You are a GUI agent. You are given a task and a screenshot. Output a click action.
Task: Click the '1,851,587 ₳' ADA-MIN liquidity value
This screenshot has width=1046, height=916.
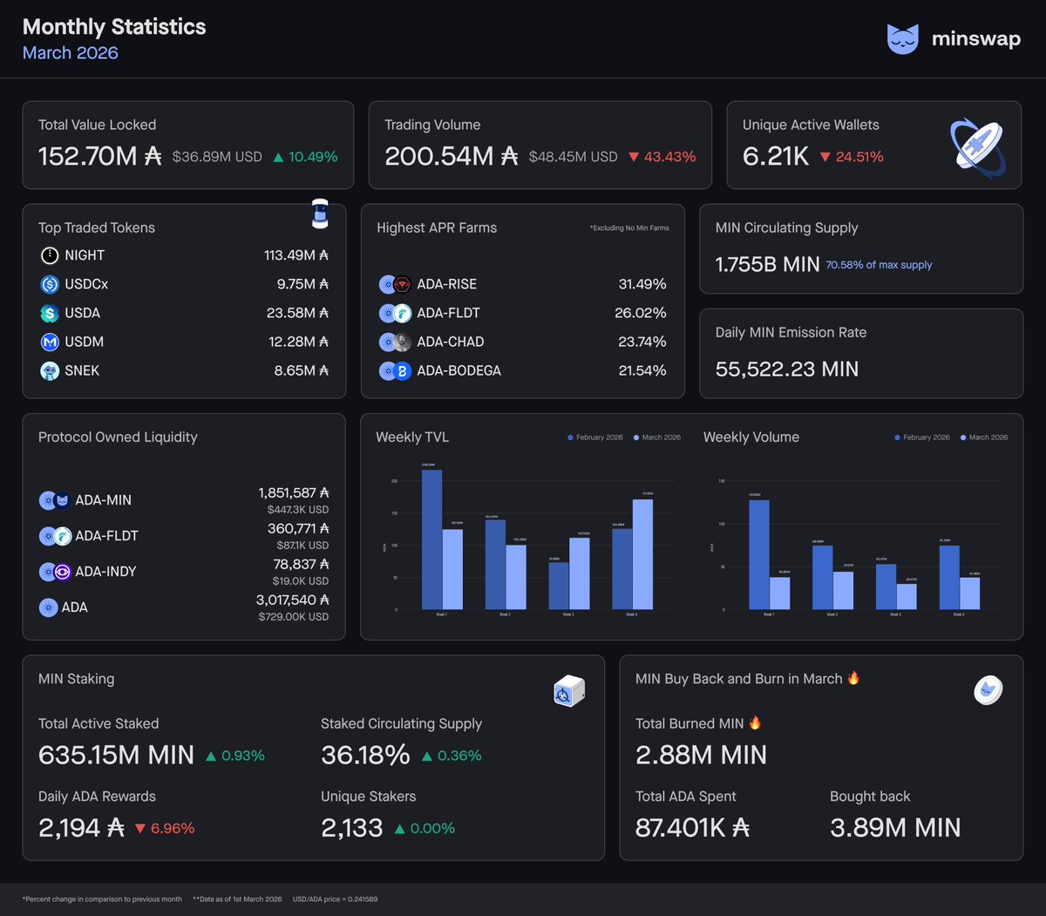[x=294, y=493]
